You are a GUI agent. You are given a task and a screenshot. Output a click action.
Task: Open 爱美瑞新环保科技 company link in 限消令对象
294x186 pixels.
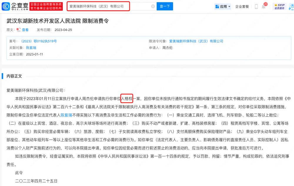pos(196,41)
